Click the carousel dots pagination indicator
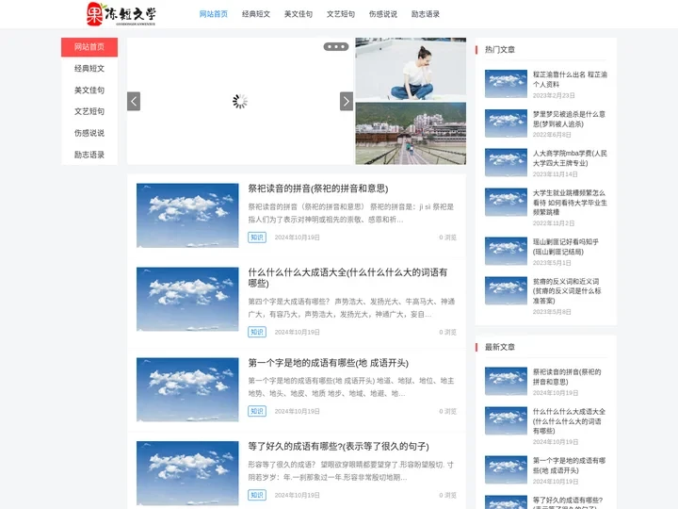 pos(336,47)
